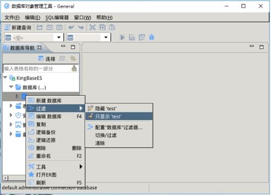Viewport: 271px width, 195px height.
Task: Choose 过滤 submenu entry
Action: click(x=56, y=108)
